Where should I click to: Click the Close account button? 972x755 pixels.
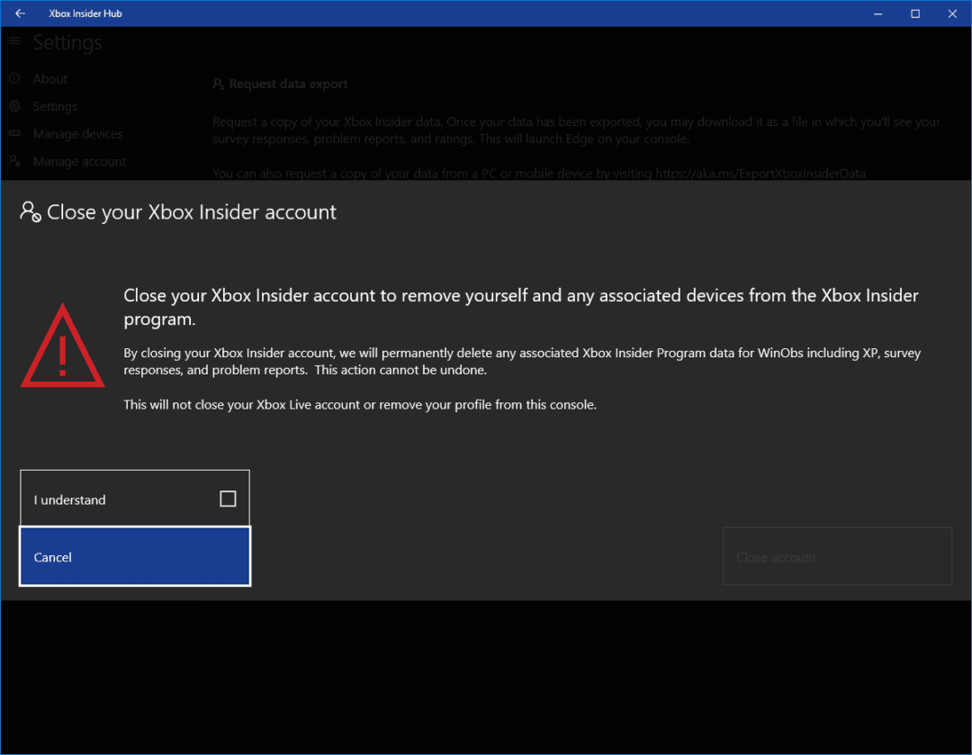tap(838, 557)
